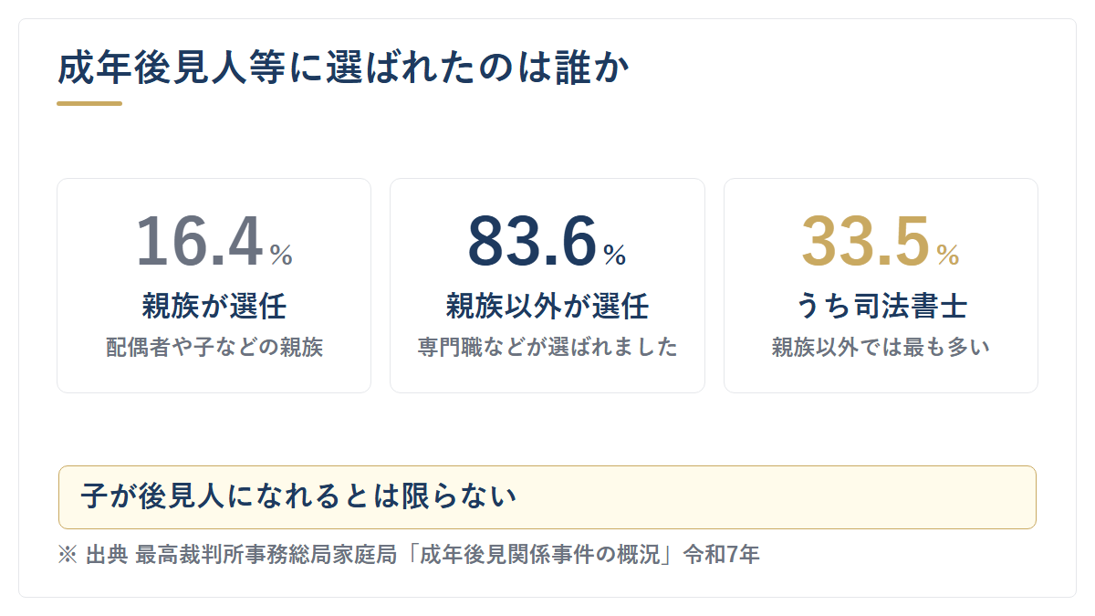Click the percent sign next to 16.4
The height and width of the screenshot is (616, 1095).
click(281, 255)
